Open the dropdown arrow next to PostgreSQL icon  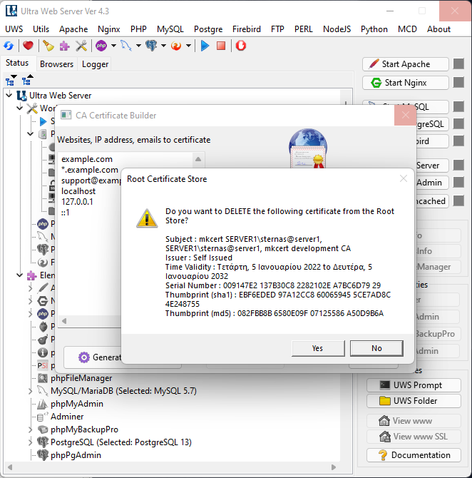coord(163,46)
